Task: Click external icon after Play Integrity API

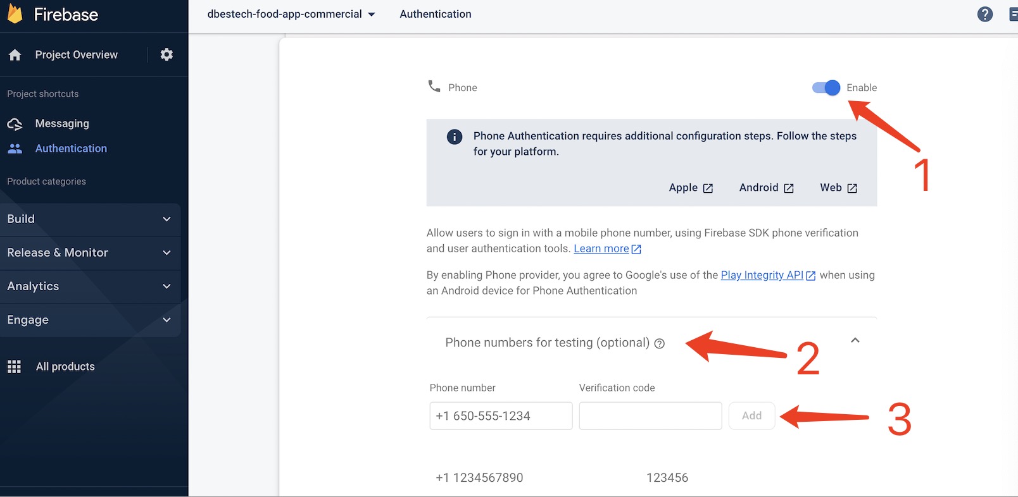Action: [810, 276]
